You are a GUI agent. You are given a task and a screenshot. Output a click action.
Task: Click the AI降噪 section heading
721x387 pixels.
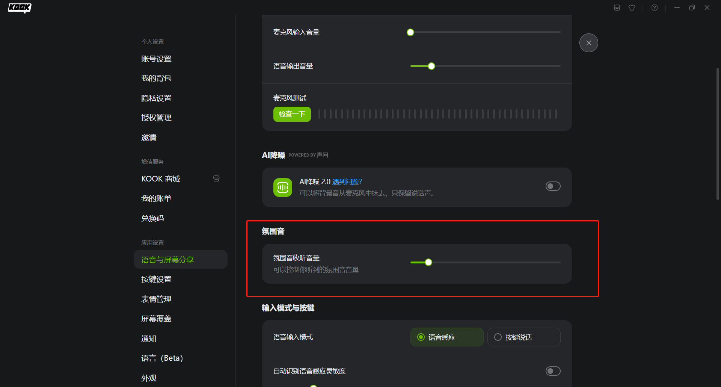point(273,155)
